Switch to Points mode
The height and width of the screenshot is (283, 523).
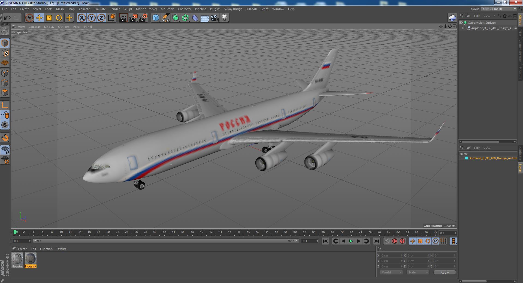[5, 73]
